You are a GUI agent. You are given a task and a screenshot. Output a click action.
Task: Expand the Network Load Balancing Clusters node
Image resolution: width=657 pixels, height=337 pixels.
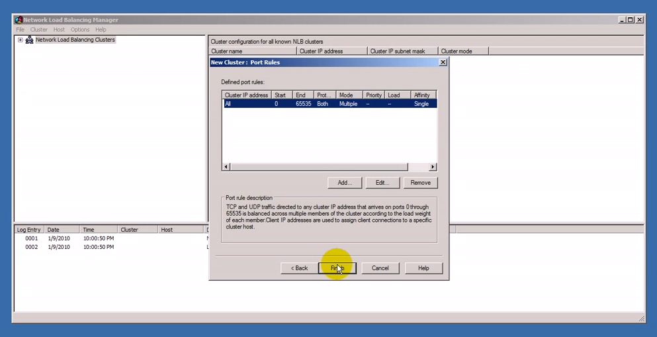point(20,40)
